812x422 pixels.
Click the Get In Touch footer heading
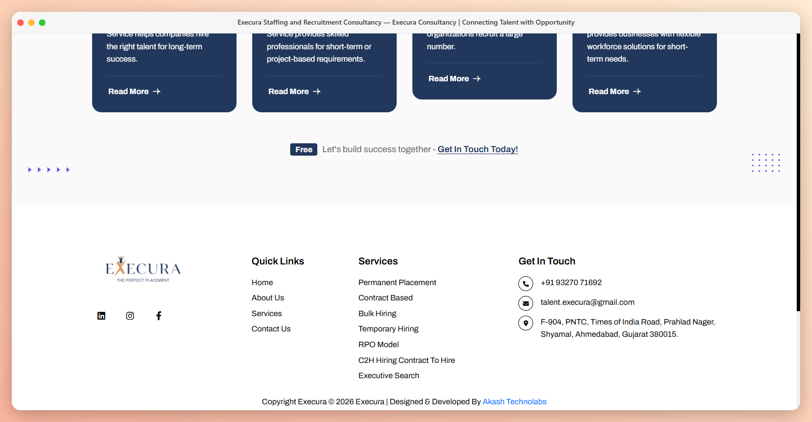(x=547, y=261)
